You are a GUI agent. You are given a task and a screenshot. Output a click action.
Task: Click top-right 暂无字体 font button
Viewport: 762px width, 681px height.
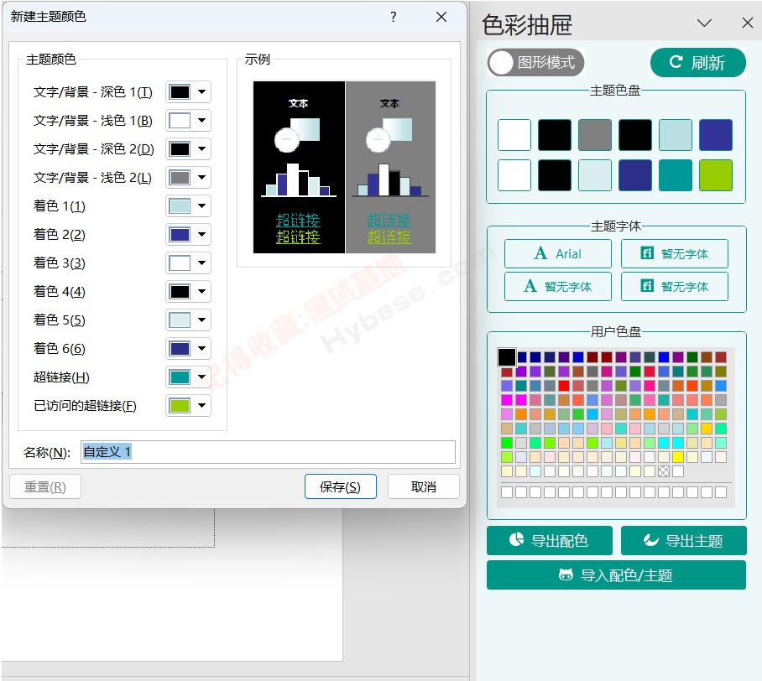coord(675,253)
